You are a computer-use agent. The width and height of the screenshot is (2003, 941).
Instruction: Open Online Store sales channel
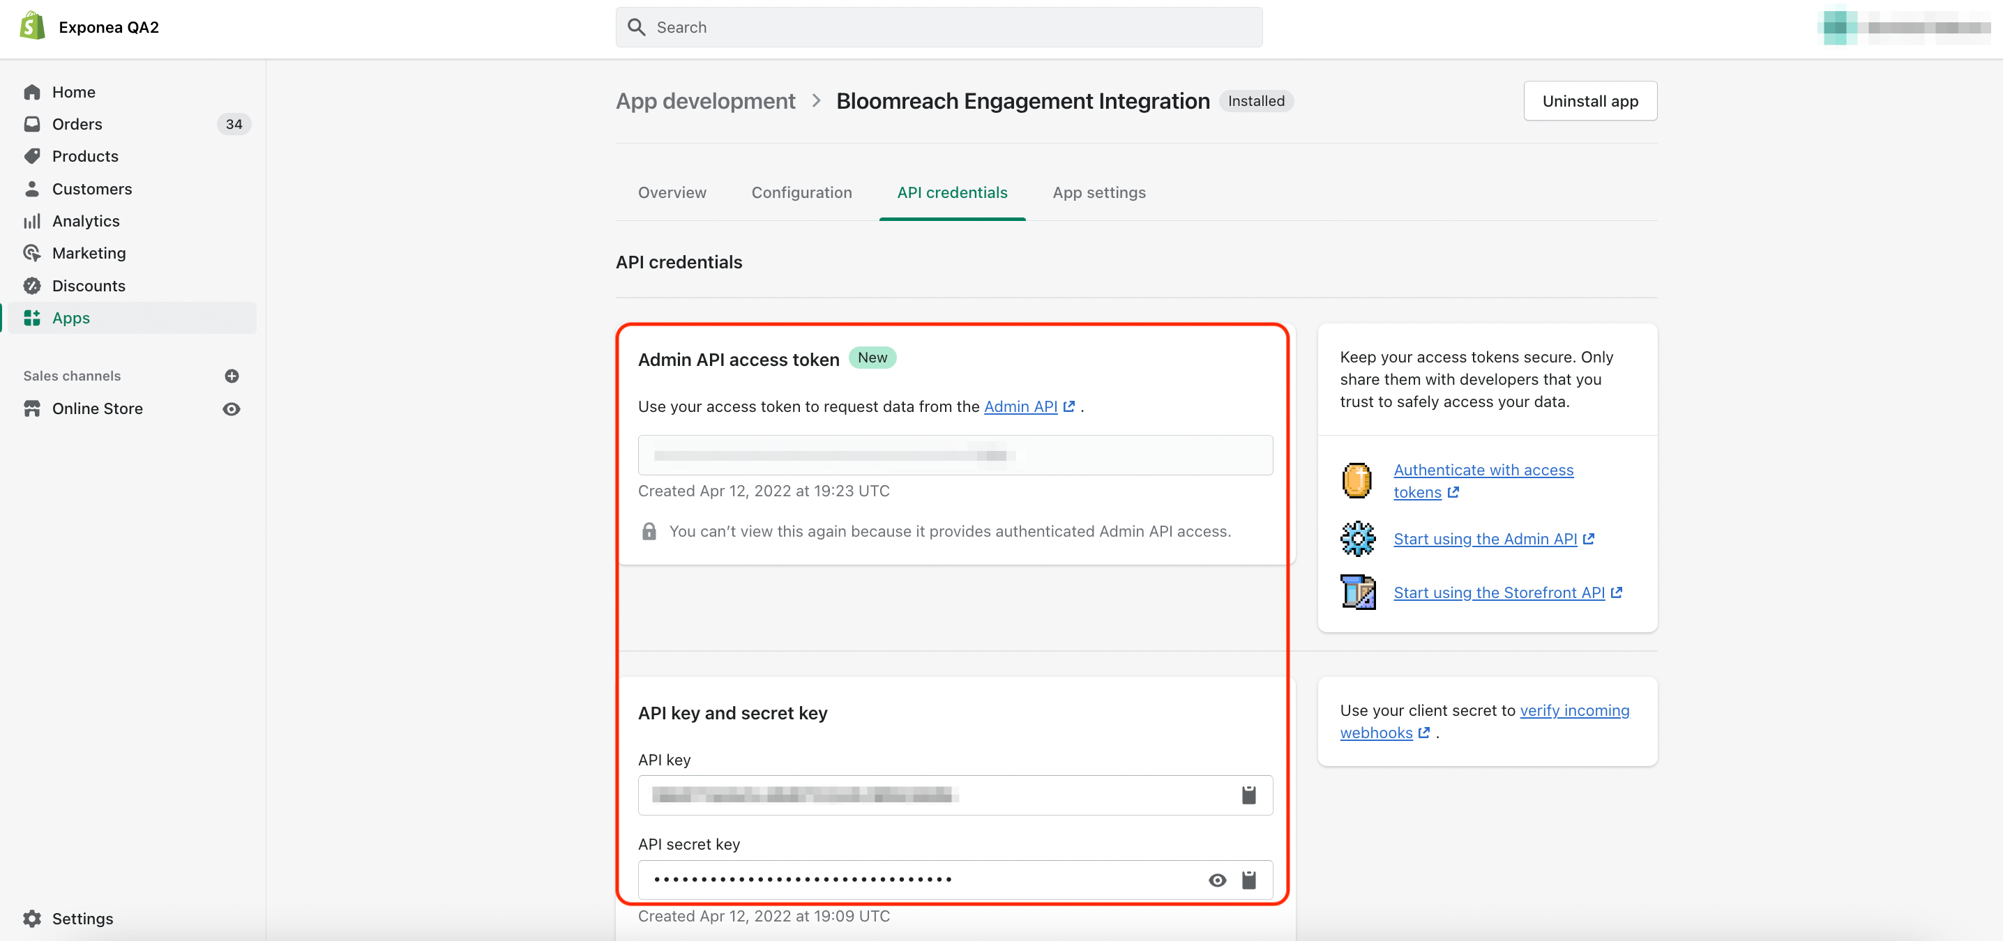(97, 408)
